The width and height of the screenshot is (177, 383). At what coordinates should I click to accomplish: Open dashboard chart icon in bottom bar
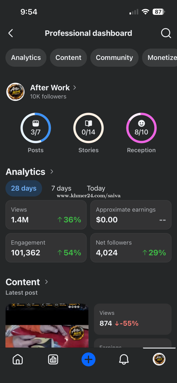[x=53, y=359]
